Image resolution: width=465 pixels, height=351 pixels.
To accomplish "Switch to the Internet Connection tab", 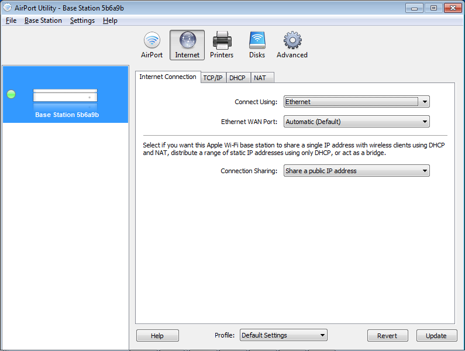I will pos(168,77).
